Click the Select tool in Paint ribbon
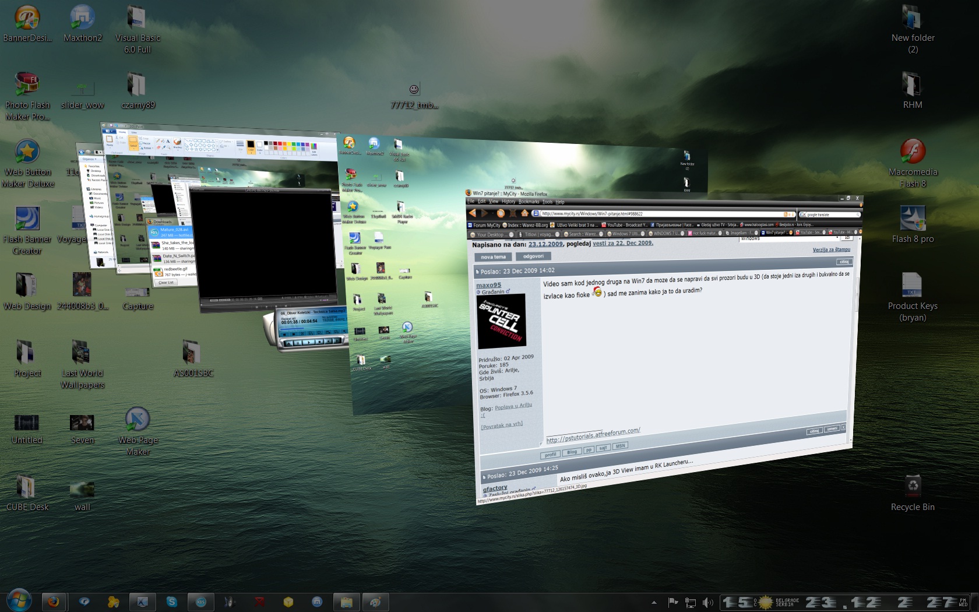The height and width of the screenshot is (612, 979). tap(133, 143)
